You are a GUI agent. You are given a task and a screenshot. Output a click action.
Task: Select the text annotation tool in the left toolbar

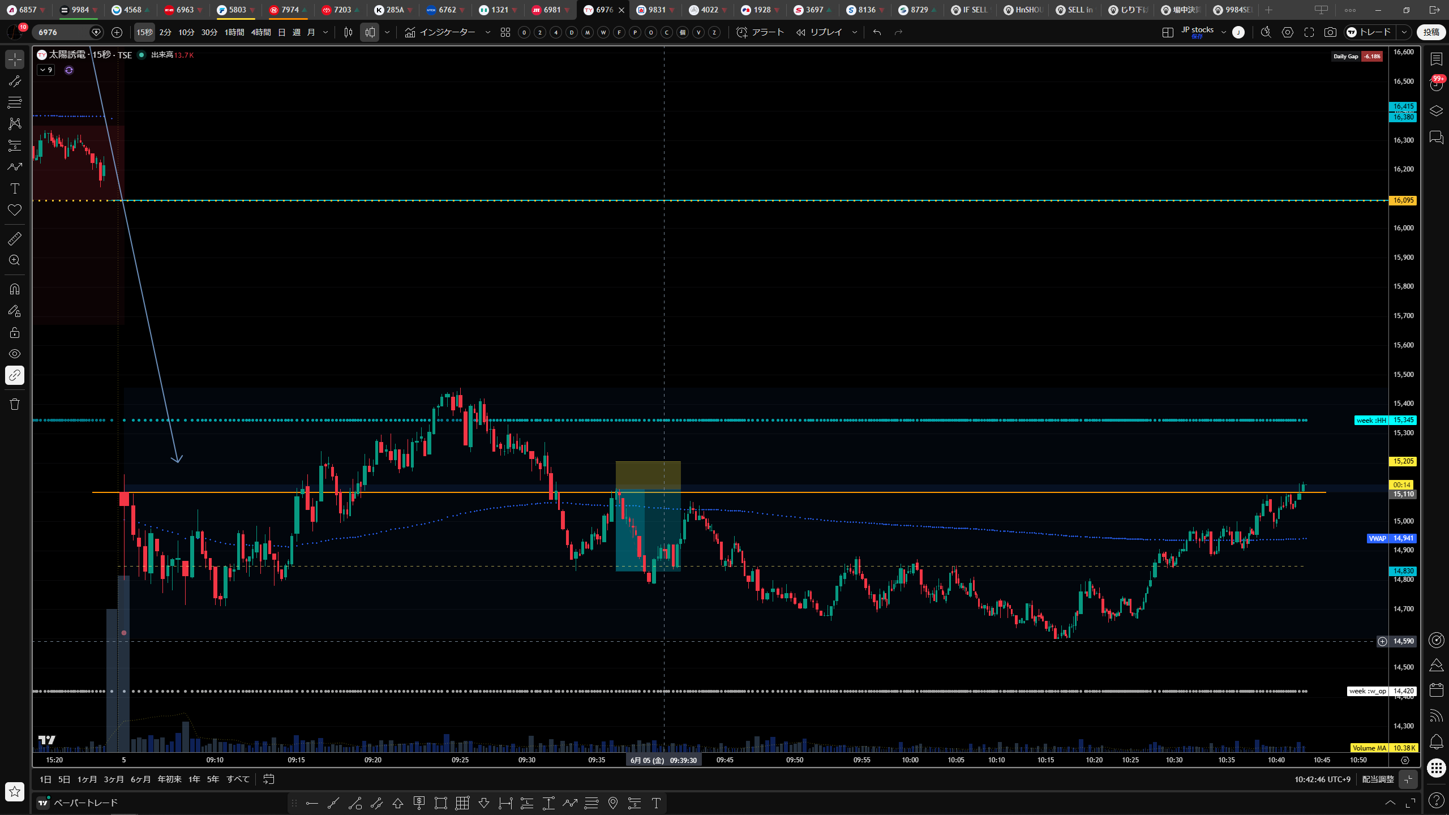click(x=15, y=188)
